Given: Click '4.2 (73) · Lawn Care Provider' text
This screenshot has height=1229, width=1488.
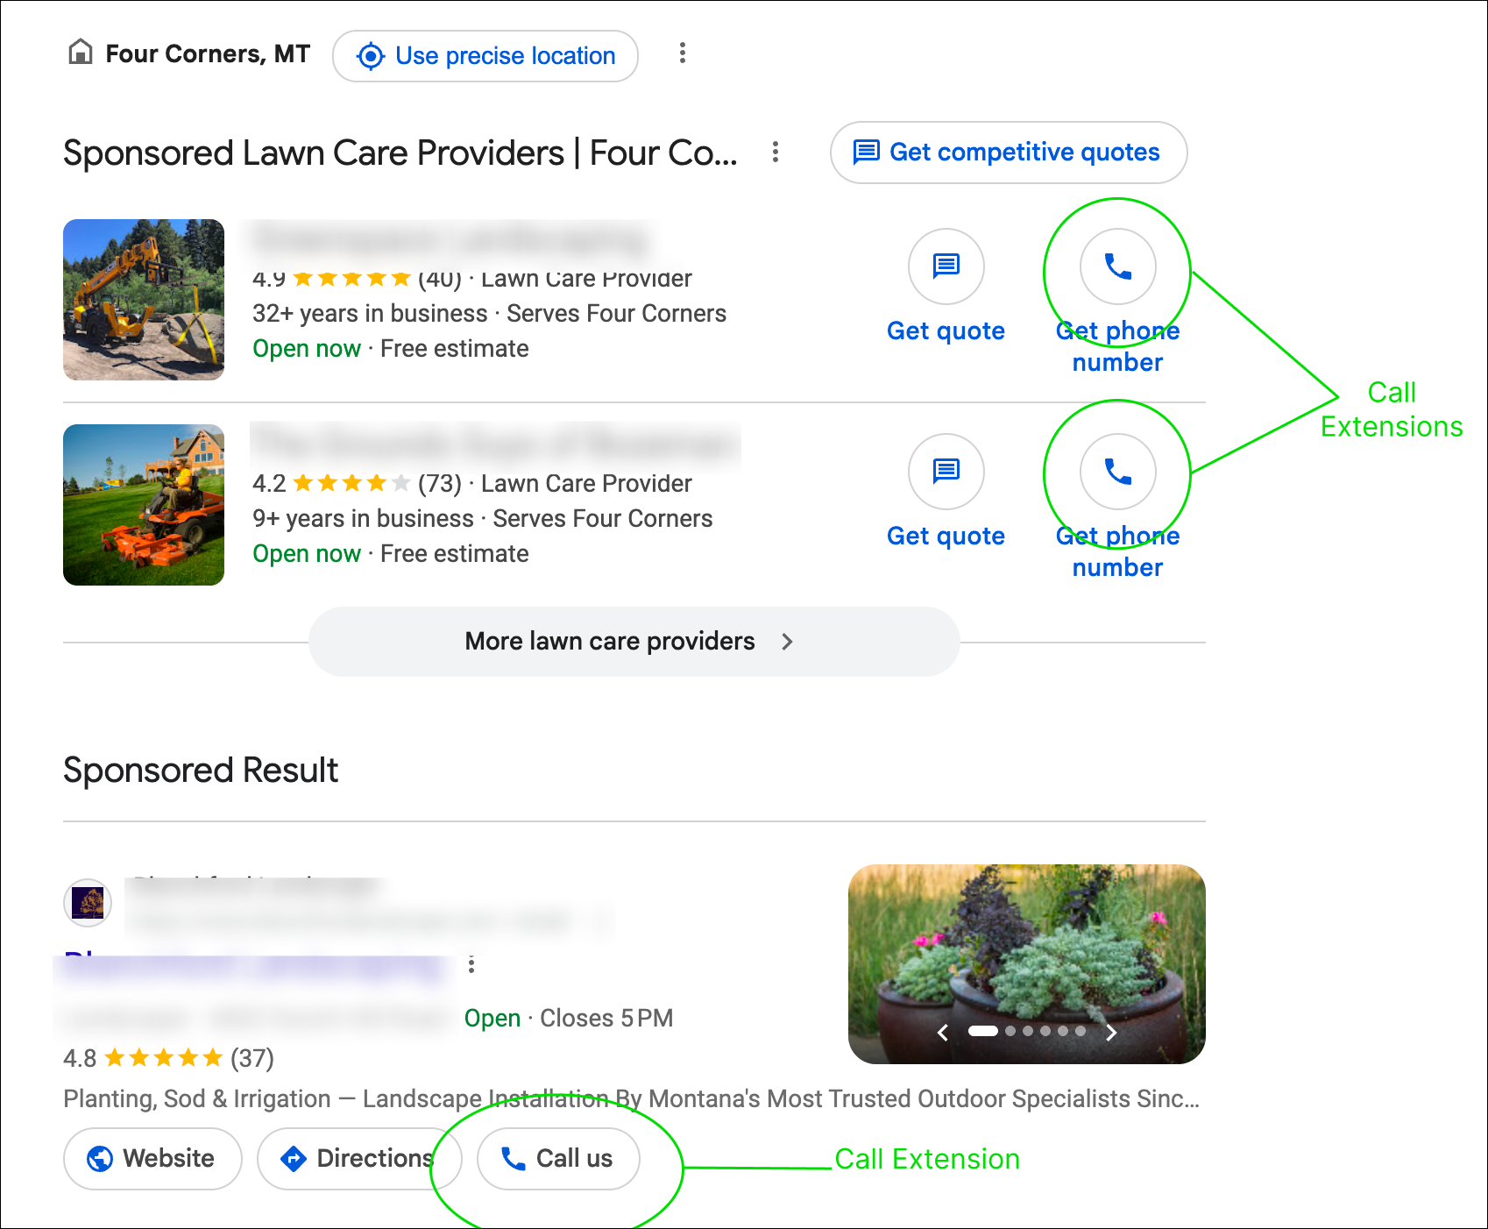Looking at the screenshot, I should click(x=471, y=484).
